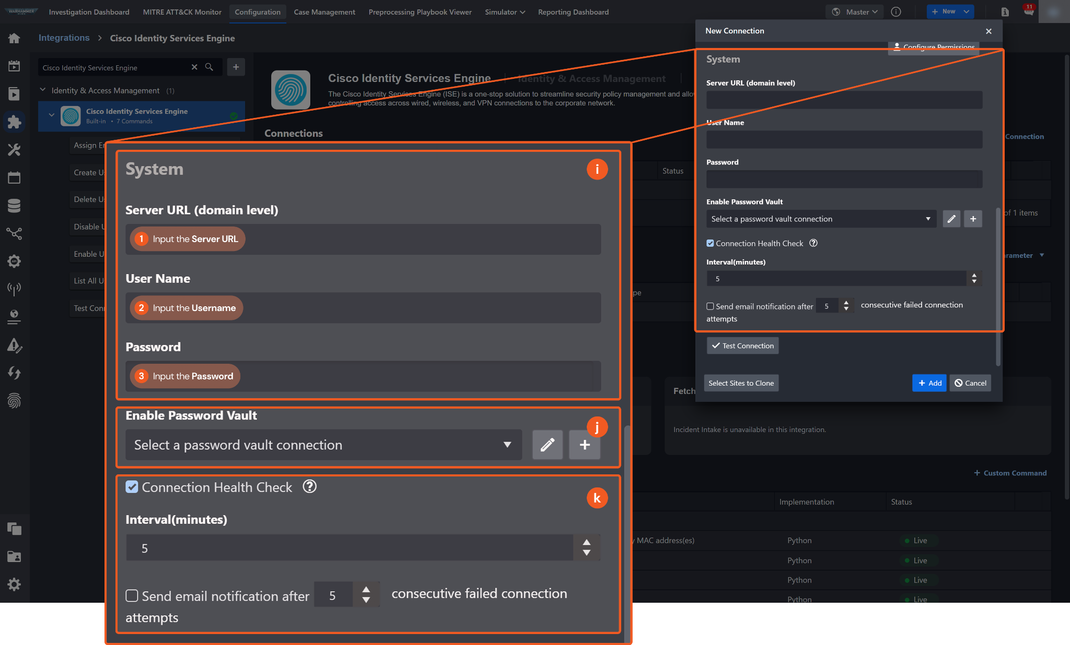Adjust the failed attempts stepper in the dialog
1070x645 pixels.
coord(846,306)
